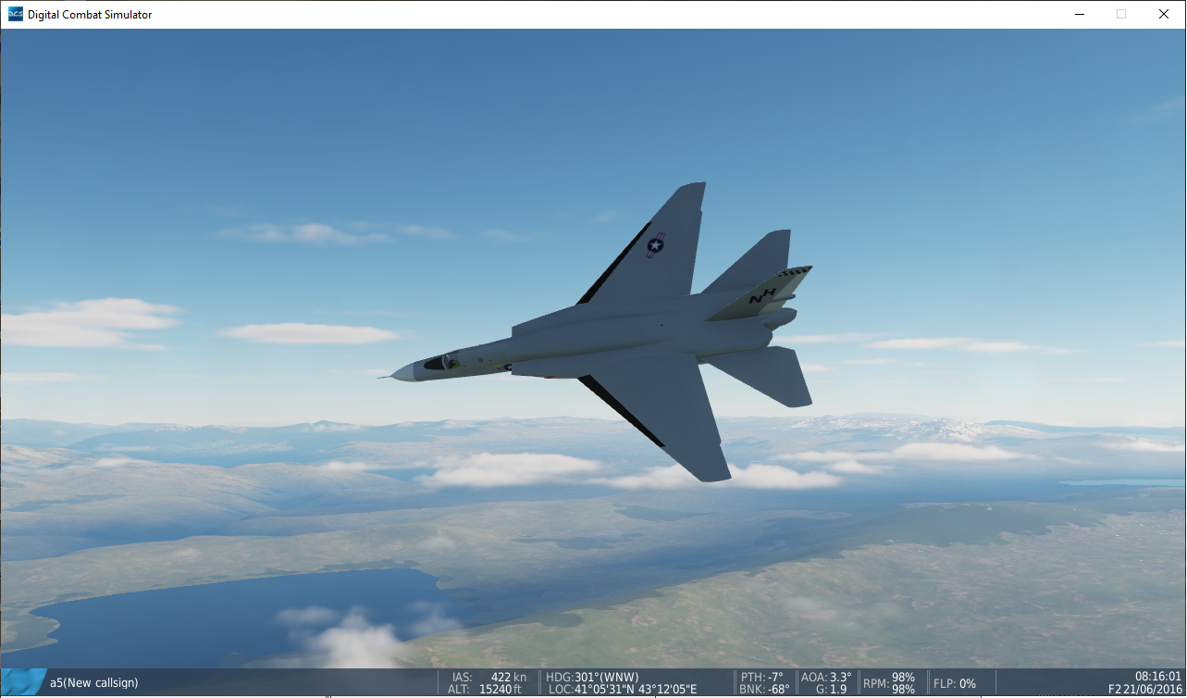Close the Digital Combat Simulator window

coord(1164,14)
